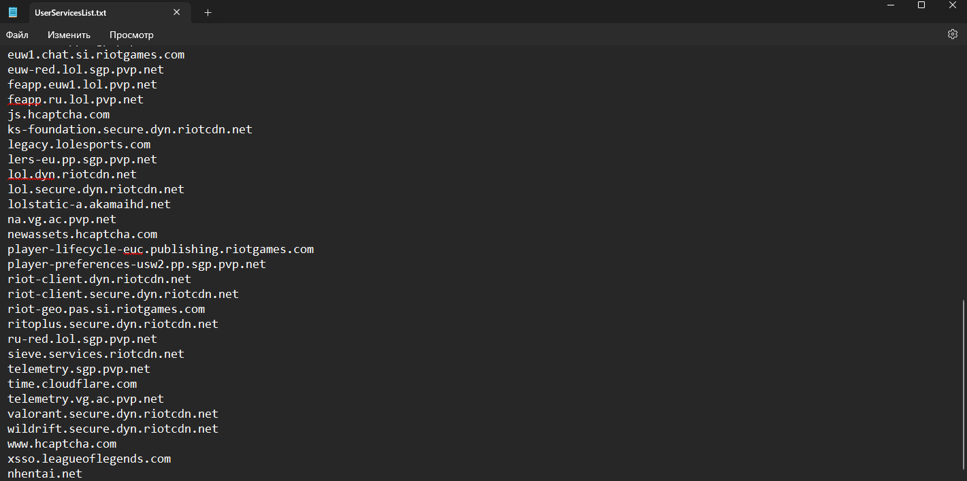Click line ritoplus.secure.dyn.riotcdn.net

coord(113,324)
